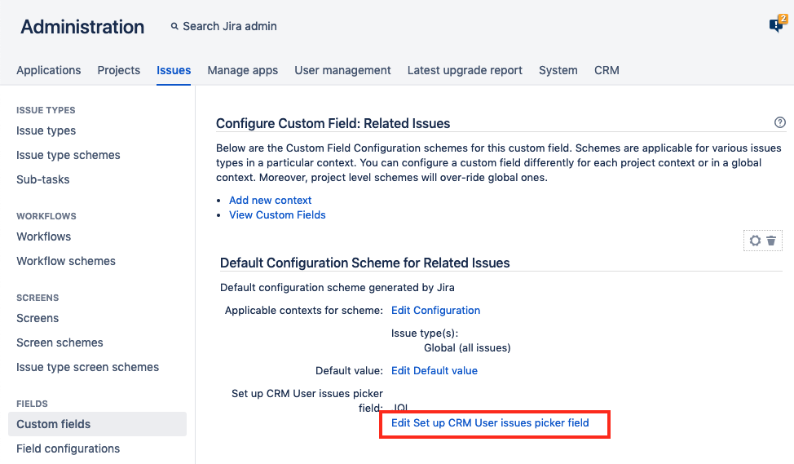Open Issue type schemes in sidebar
Screen dimensions: 794x464
(68, 155)
